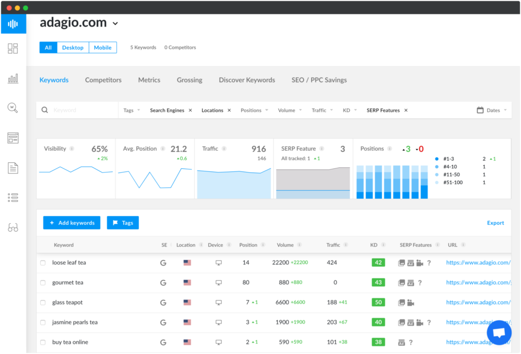Click the #4-10 legend color dot
This screenshot has height=354, width=521.
point(437,167)
